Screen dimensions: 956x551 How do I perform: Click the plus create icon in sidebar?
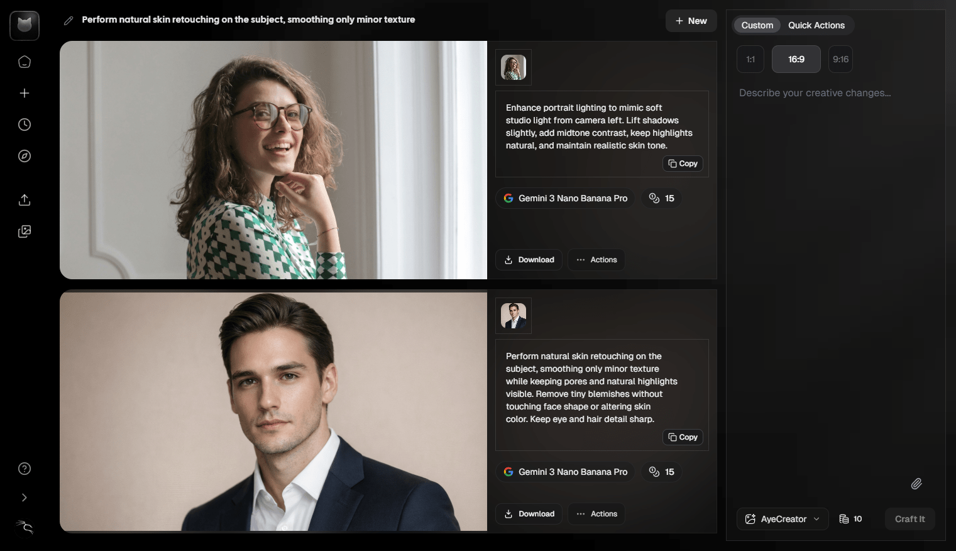tap(25, 93)
